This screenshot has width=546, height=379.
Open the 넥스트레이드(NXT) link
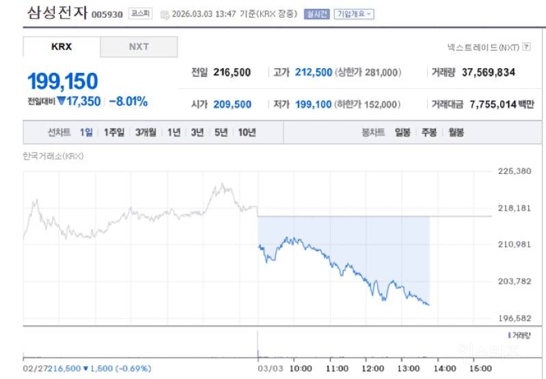click(x=482, y=47)
